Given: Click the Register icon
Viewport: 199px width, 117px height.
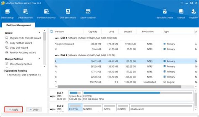Looking at the screenshot, I should point(193,14).
